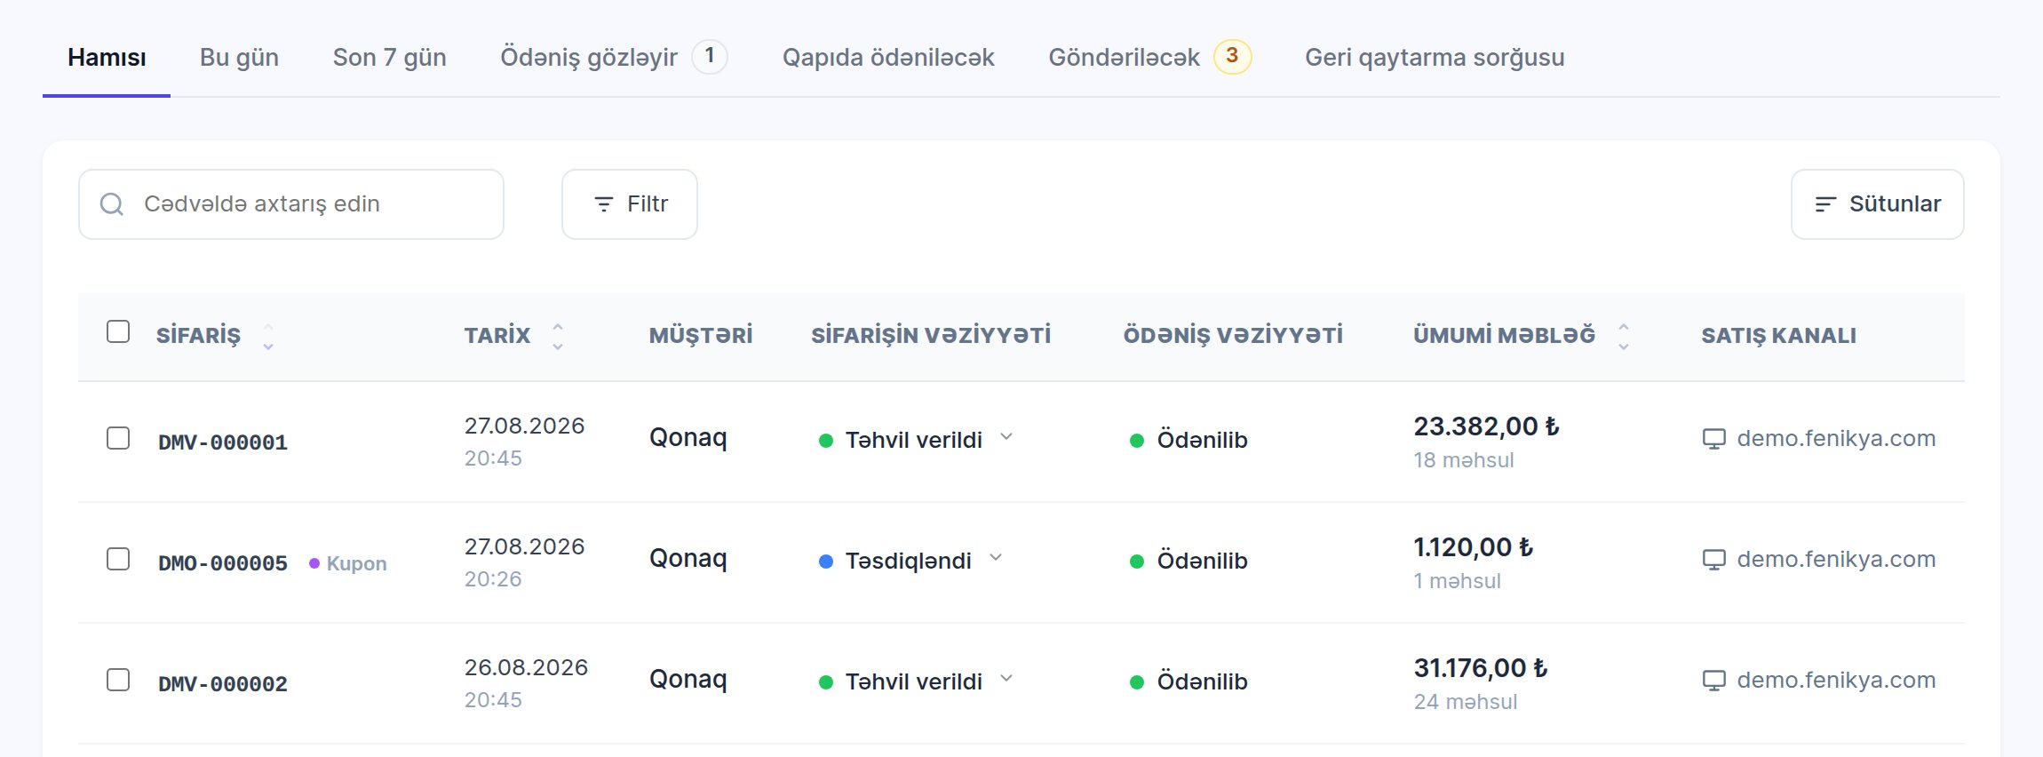2043x757 pixels.
Task: Focus the Cədvəldə axtarış edin field
Action: [291, 204]
